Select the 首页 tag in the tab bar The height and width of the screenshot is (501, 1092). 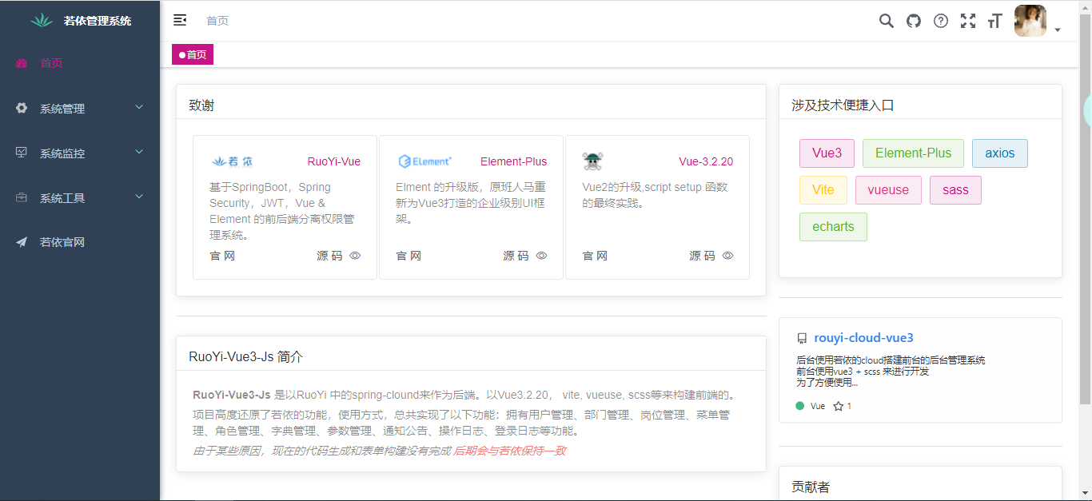pyautogui.click(x=192, y=54)
